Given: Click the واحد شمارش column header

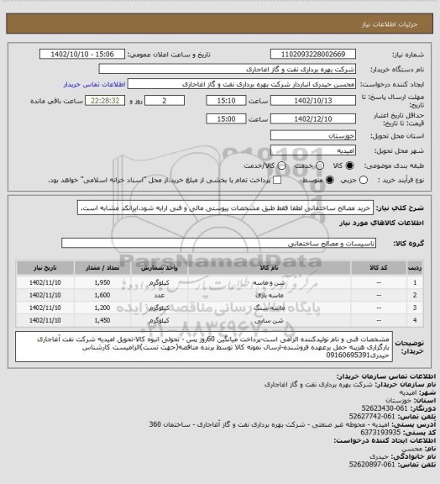Looking at the screenshot, I should pyautogui.click(x=160, y=268).
